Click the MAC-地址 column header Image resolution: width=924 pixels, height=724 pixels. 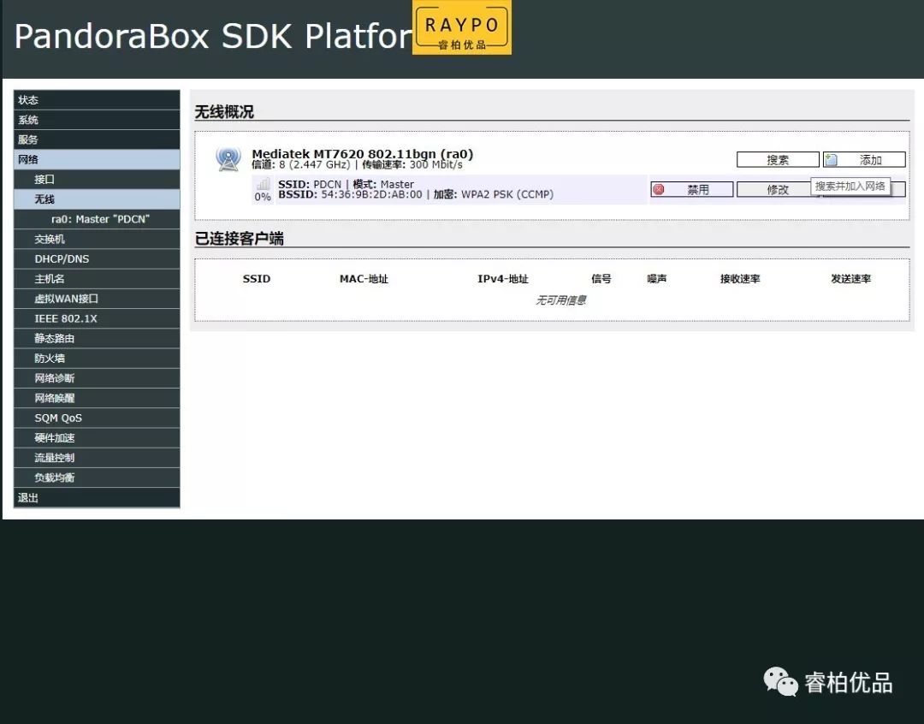(x=364, y=279)
